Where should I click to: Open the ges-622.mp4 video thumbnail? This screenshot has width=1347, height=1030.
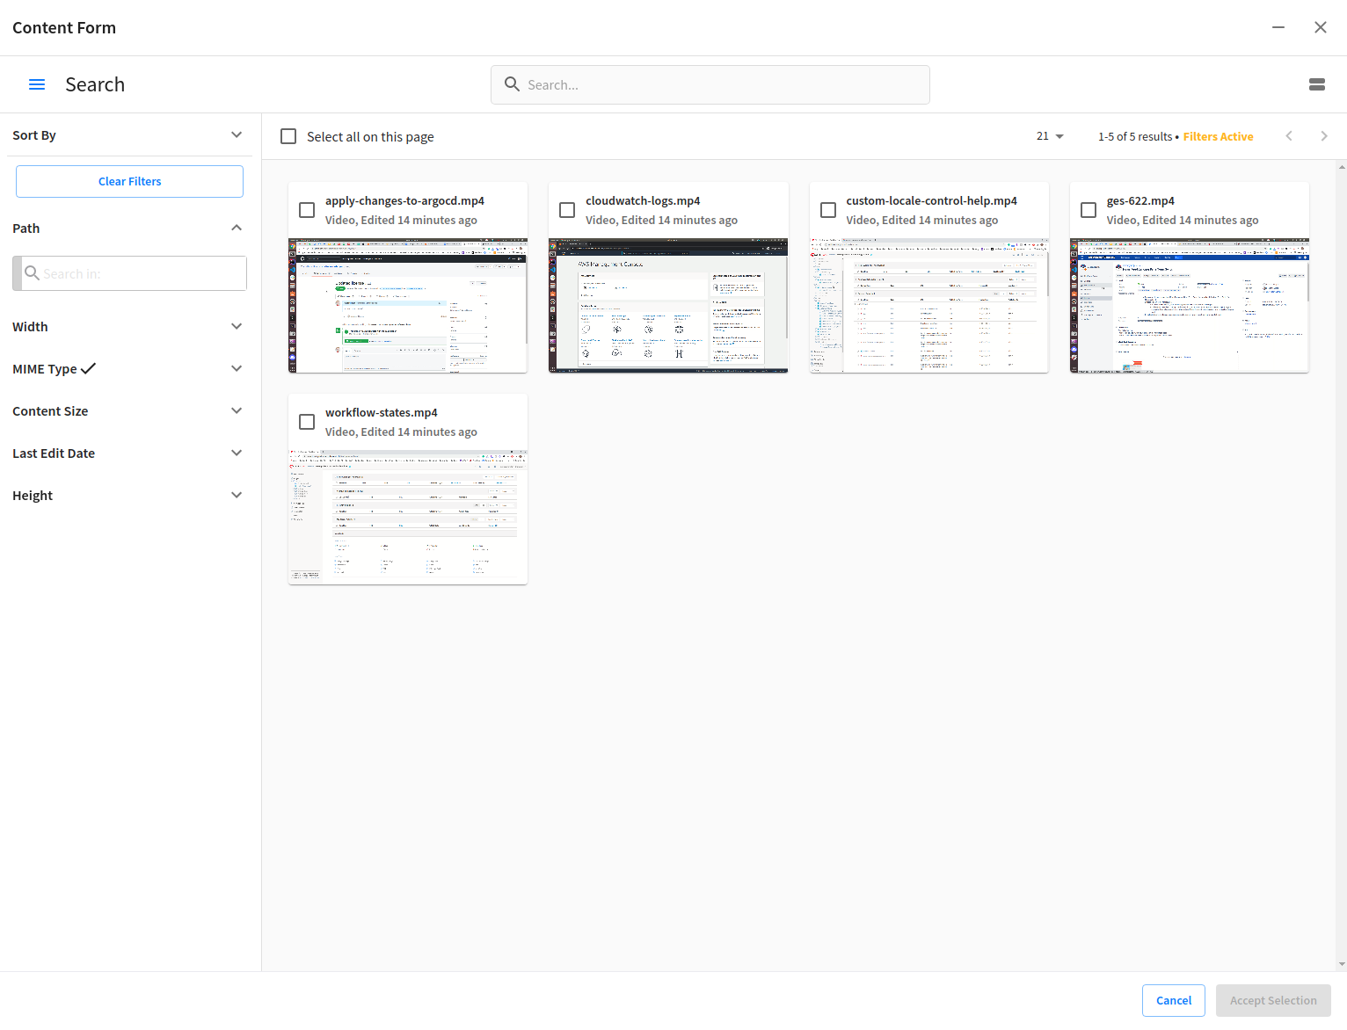pos(1189,306)
